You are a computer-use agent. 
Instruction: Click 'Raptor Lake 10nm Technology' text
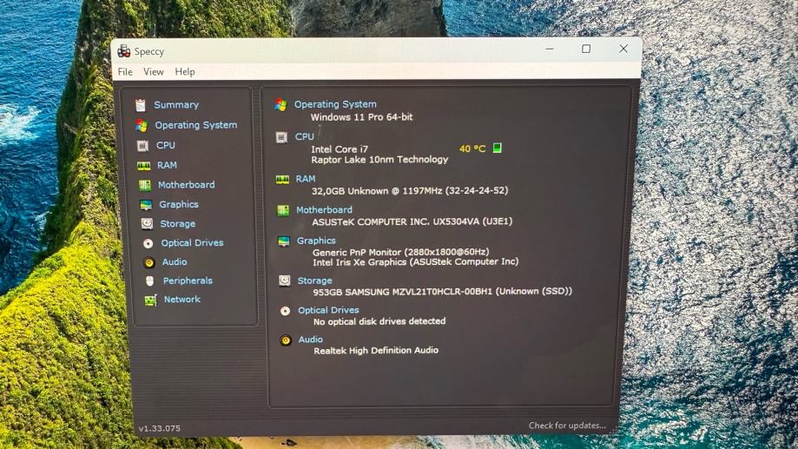[379, 159]
